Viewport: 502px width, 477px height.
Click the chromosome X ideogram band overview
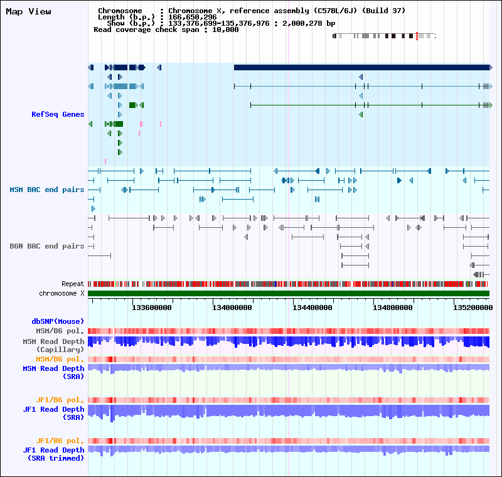point(384,36)
